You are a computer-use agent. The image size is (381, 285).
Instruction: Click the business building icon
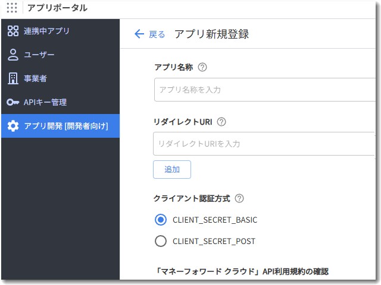pos(13,78)
